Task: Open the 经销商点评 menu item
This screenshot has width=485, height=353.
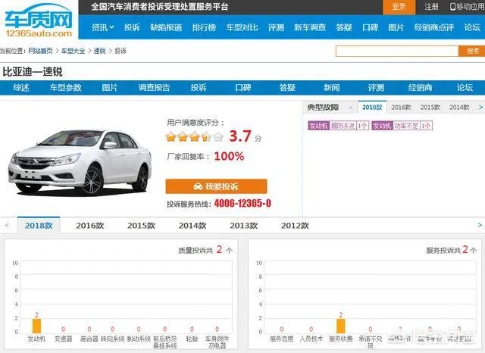Action: tap(434, 27)
